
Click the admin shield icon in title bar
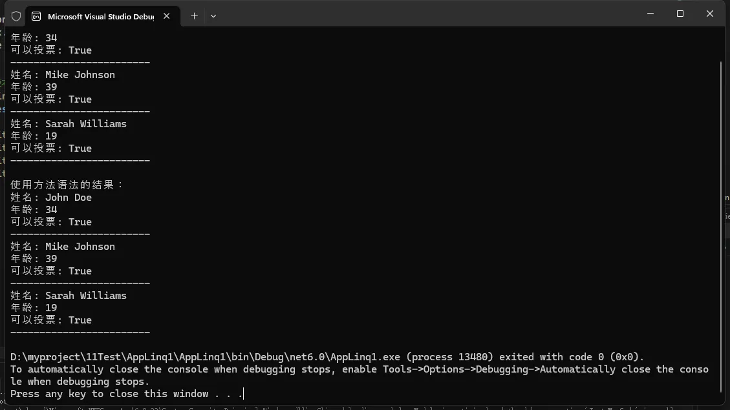coord(16,16)
